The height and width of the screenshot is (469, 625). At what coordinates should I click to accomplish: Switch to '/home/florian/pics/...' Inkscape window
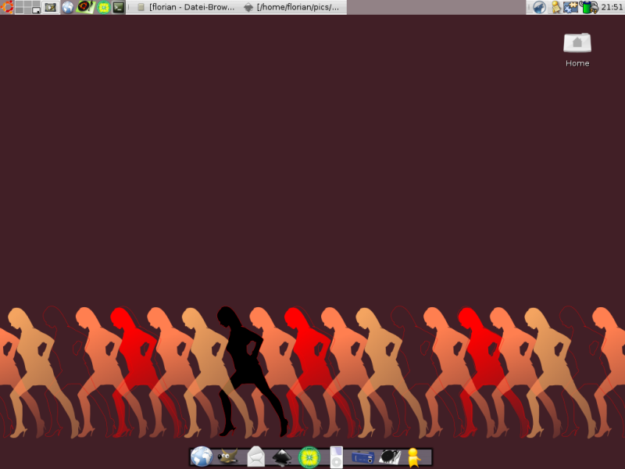292,7
